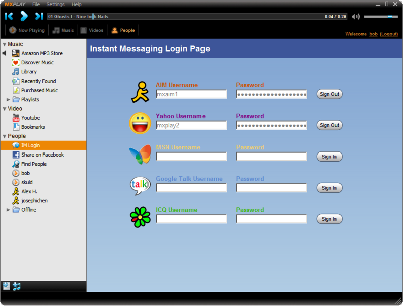This screenshot has height=306, width=403.
Task: Open the File menu
Action: (36, 4)
